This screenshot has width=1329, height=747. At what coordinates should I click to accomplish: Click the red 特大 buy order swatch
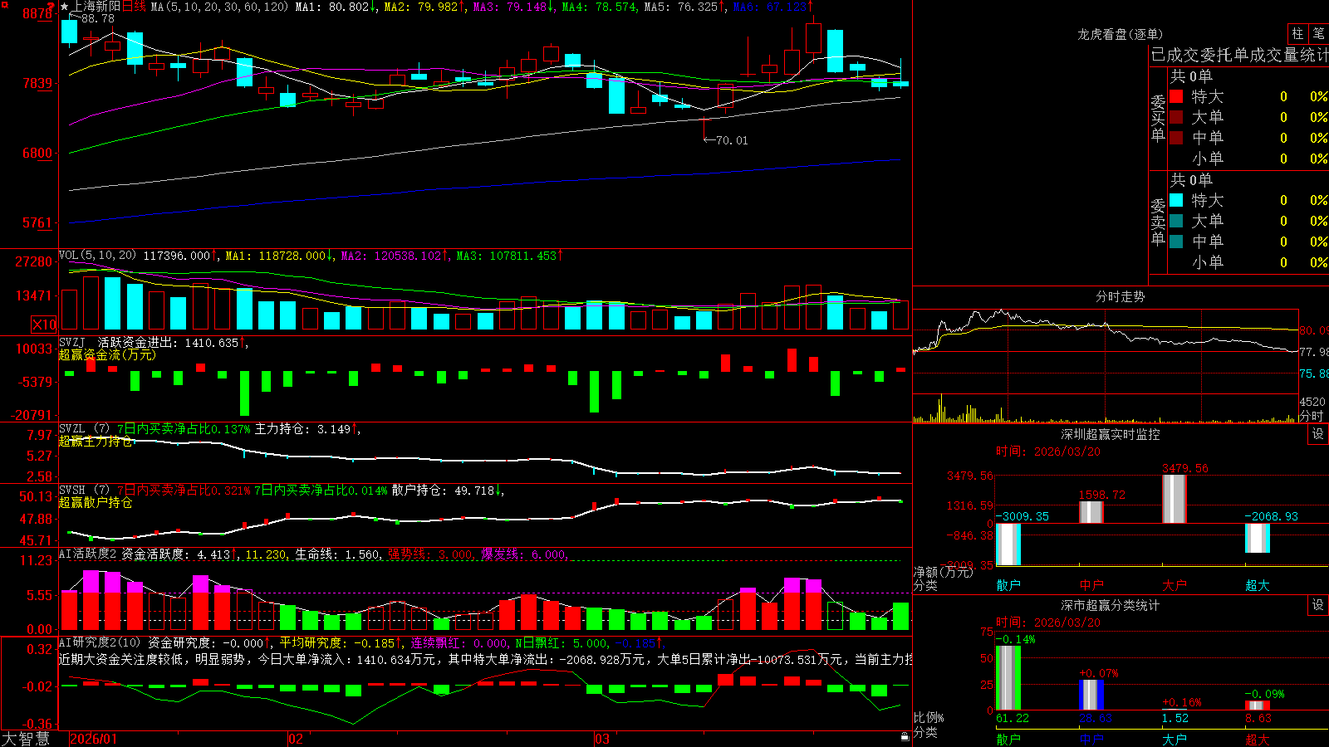pos(1176,96)
